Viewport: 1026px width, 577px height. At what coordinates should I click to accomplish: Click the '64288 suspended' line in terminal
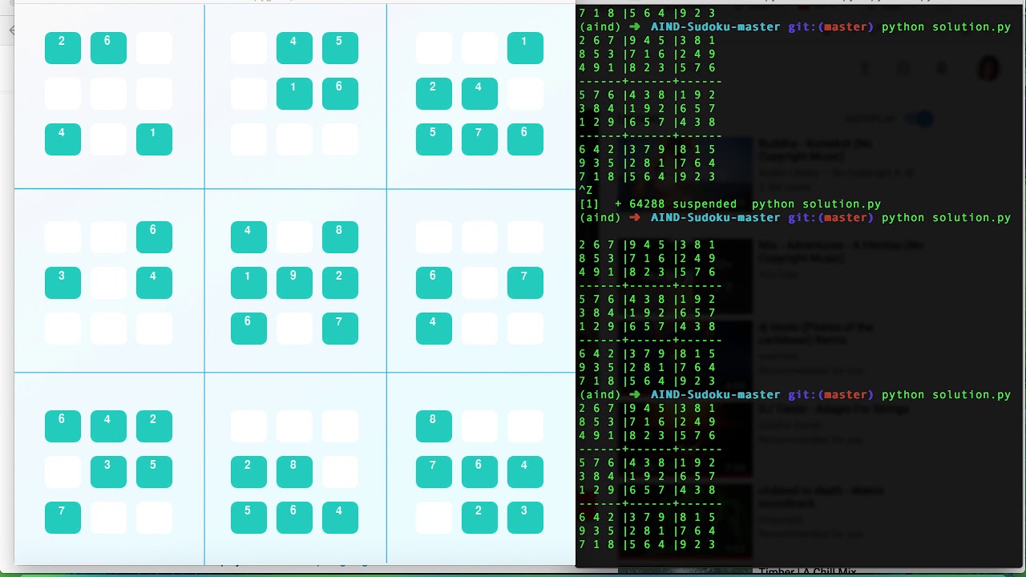(730, 204)
